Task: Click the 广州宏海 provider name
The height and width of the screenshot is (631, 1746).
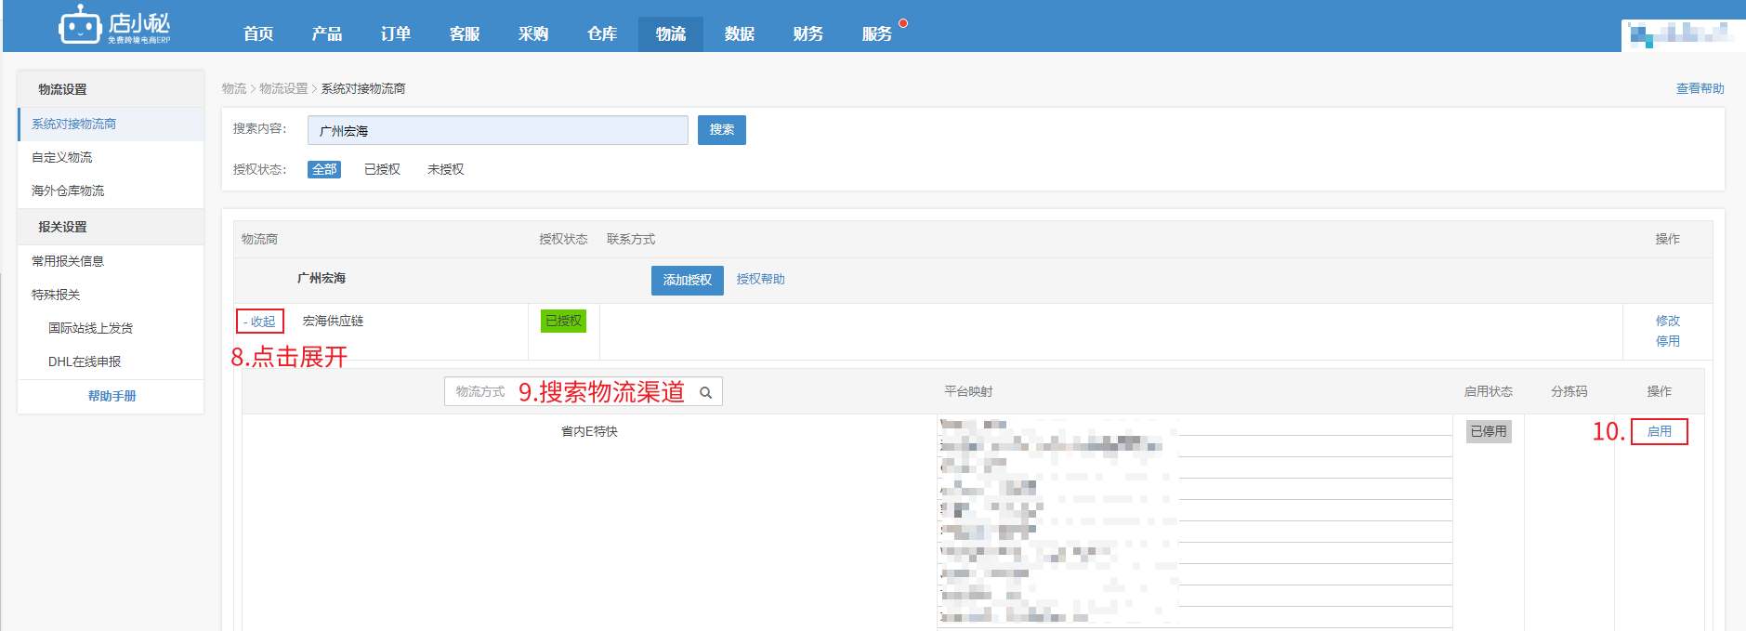Action: [322, 278]
